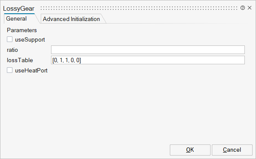Click the ratio parameter label
The image size is (256, 159).
[x=12, y=50]
